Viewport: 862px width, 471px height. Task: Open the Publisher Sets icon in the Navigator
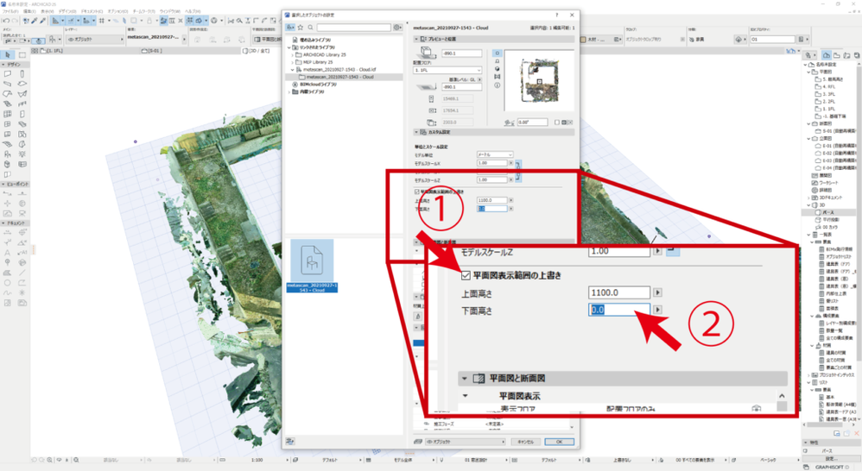point(857,55)
